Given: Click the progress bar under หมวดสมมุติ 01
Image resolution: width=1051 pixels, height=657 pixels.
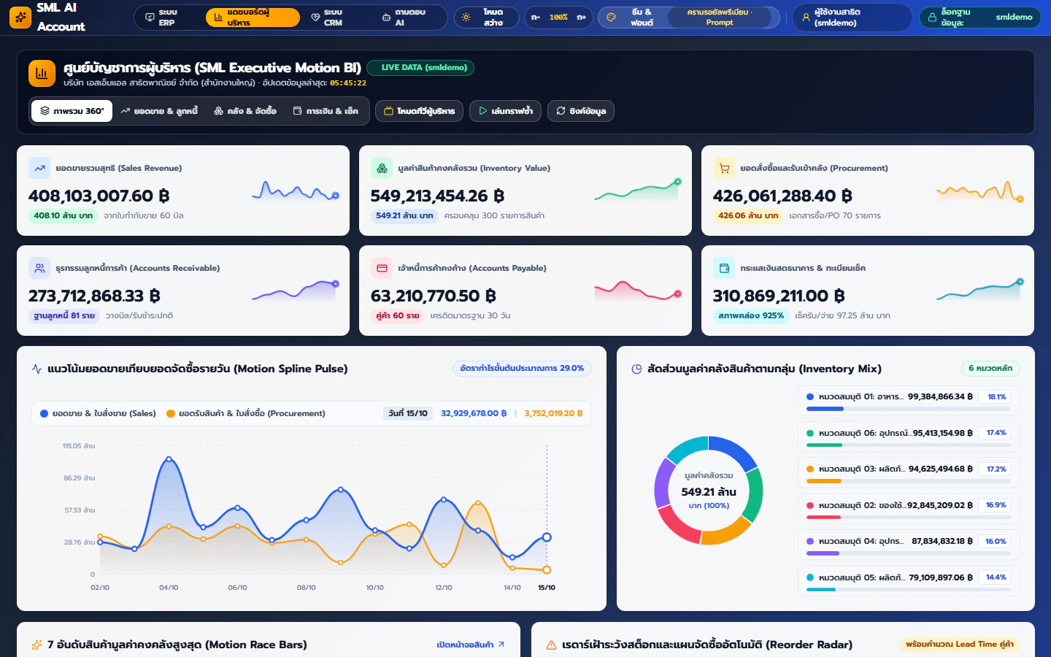Looking at the screenshot, I should pyautogui.click(x=908, y=409).
